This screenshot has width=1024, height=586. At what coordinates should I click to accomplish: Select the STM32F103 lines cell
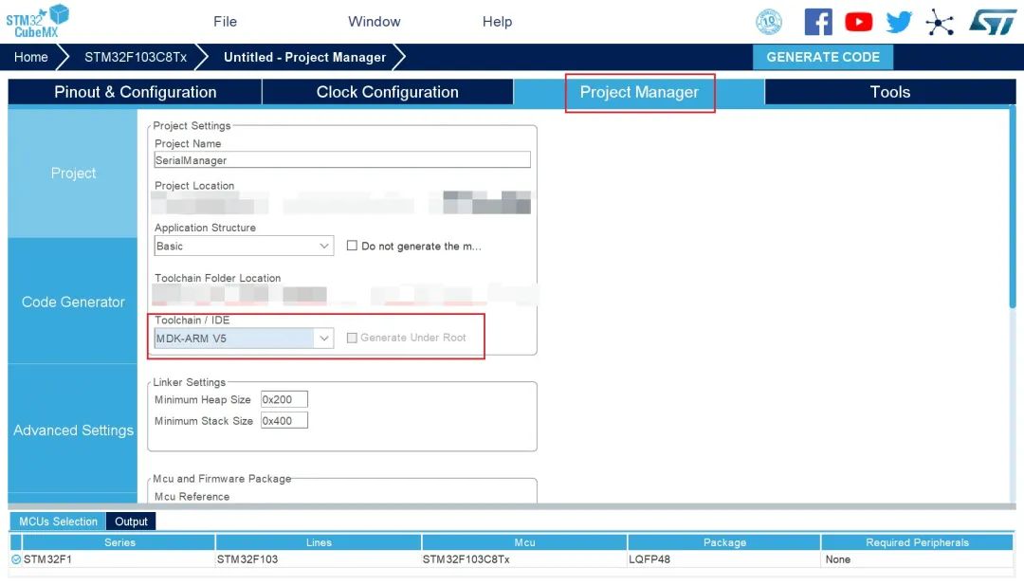click(319, 559)
